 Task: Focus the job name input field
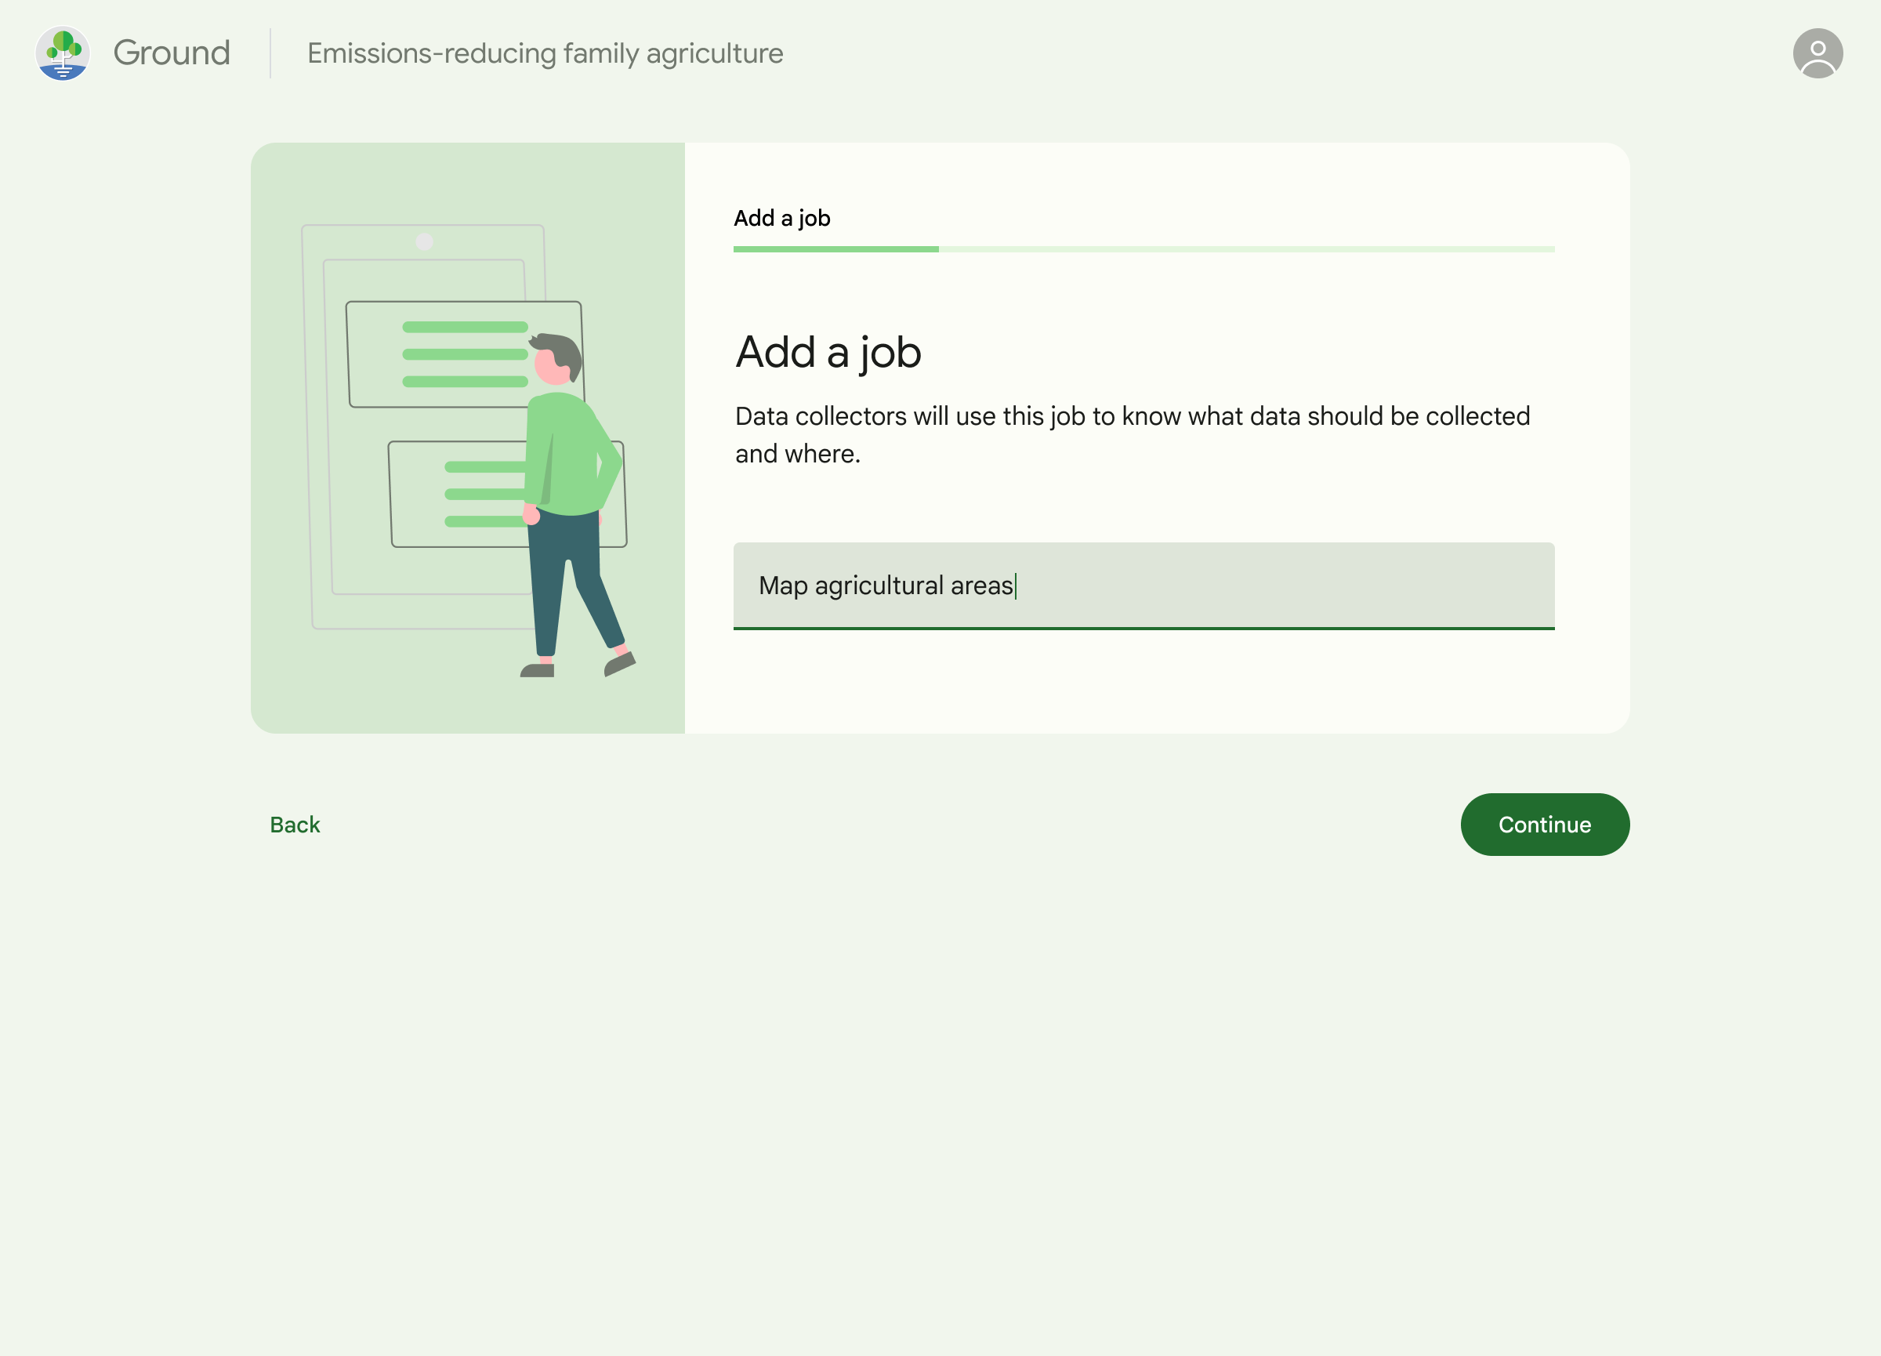(1143, 586)
